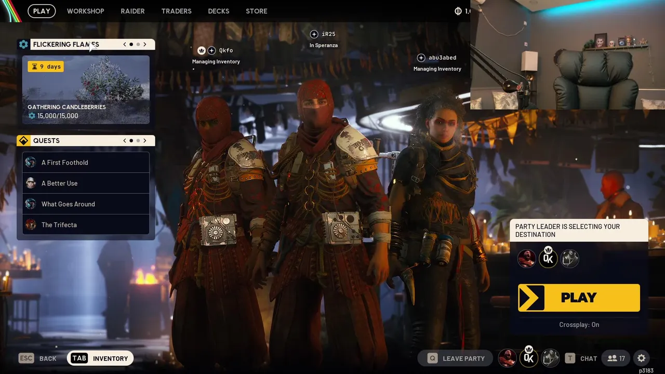Switch to the Workshop tab
The height and width of the screenshot is (374, 665).
86,11
